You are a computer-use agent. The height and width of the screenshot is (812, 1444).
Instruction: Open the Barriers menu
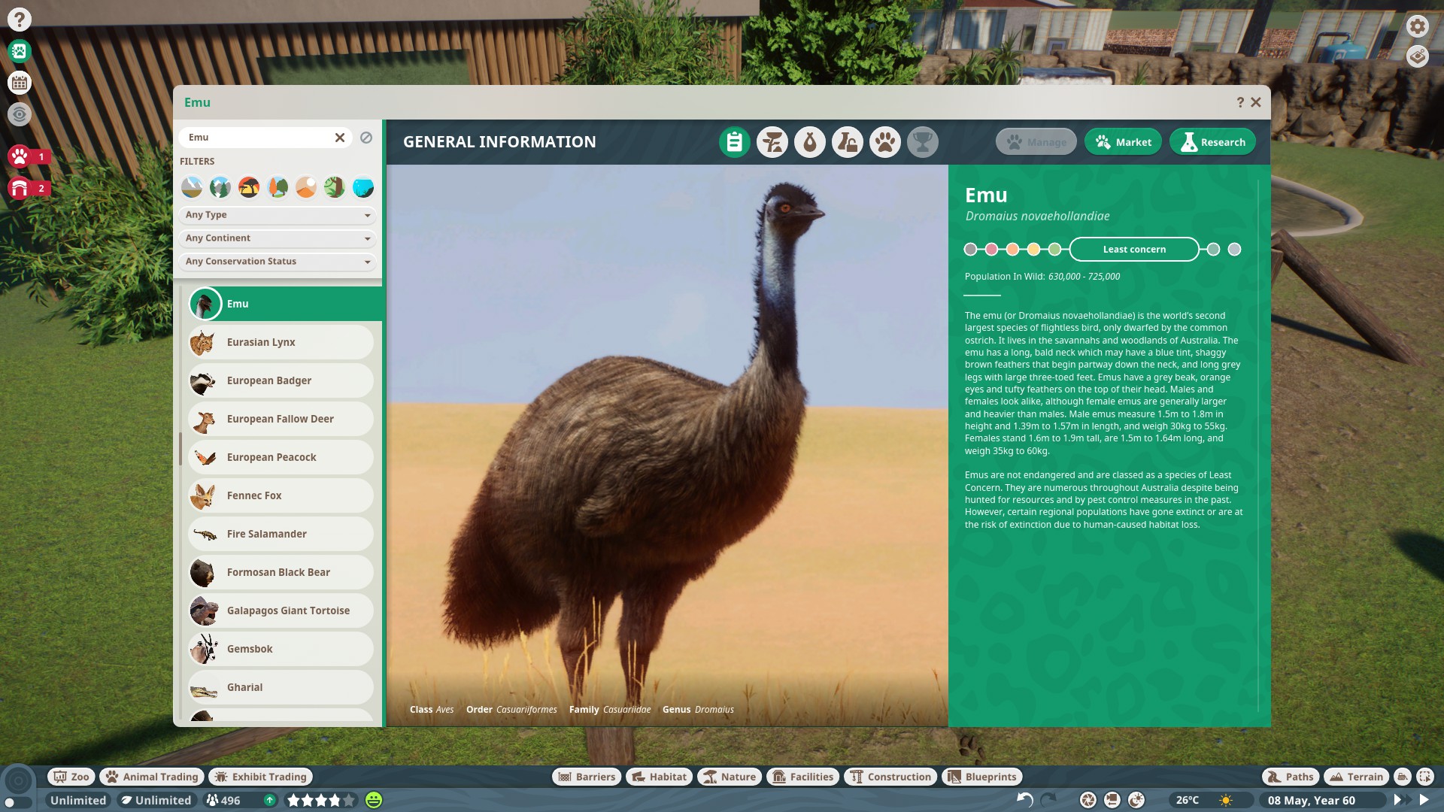point(587,777)
